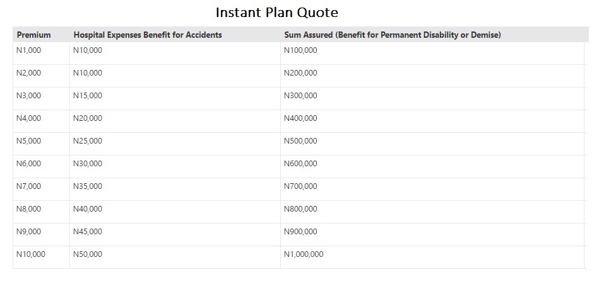Select the N15,000 hospital expenses cell
Viewport: 599px width, 284px height.
click(88, 96)
